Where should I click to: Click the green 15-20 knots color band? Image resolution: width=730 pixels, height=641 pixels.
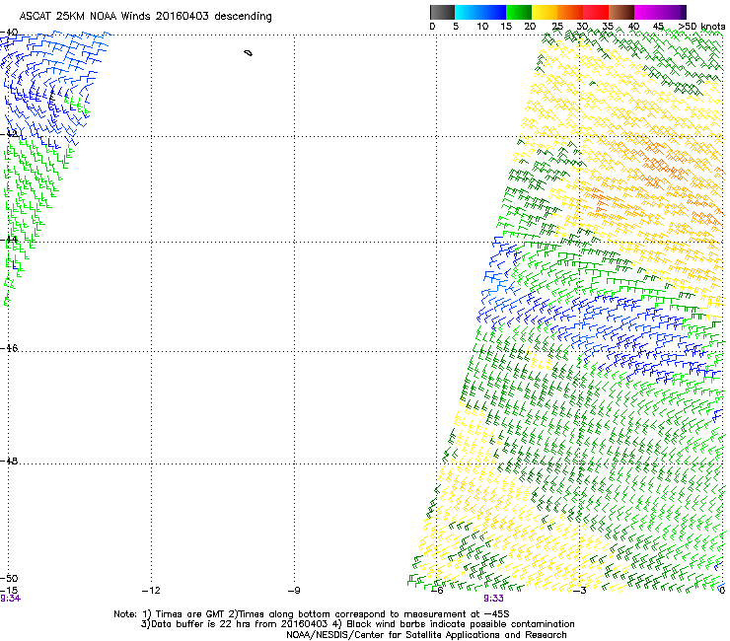click(x=519, y=12)
